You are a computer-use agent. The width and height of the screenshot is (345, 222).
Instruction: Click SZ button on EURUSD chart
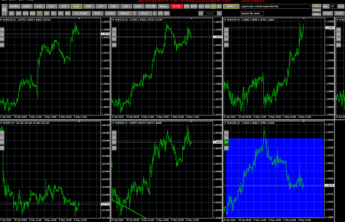tap(226, 133)
